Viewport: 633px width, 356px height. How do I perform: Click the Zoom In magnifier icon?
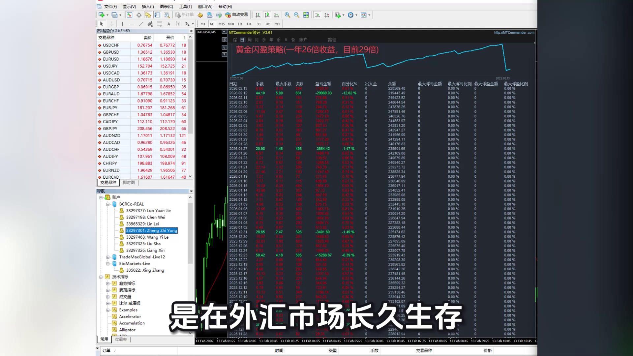287,15
